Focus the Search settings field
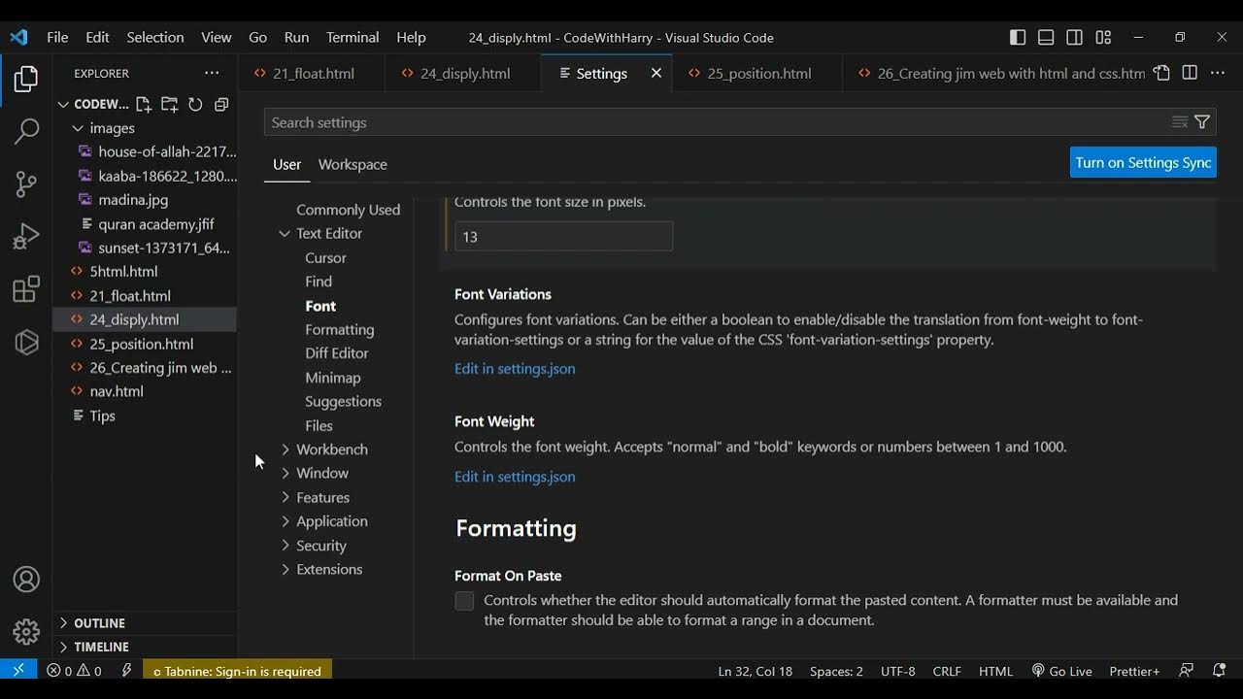Image resolution: width=1243 pixels, height=699 pixels. pyautogui.click(x=719, y=122)
